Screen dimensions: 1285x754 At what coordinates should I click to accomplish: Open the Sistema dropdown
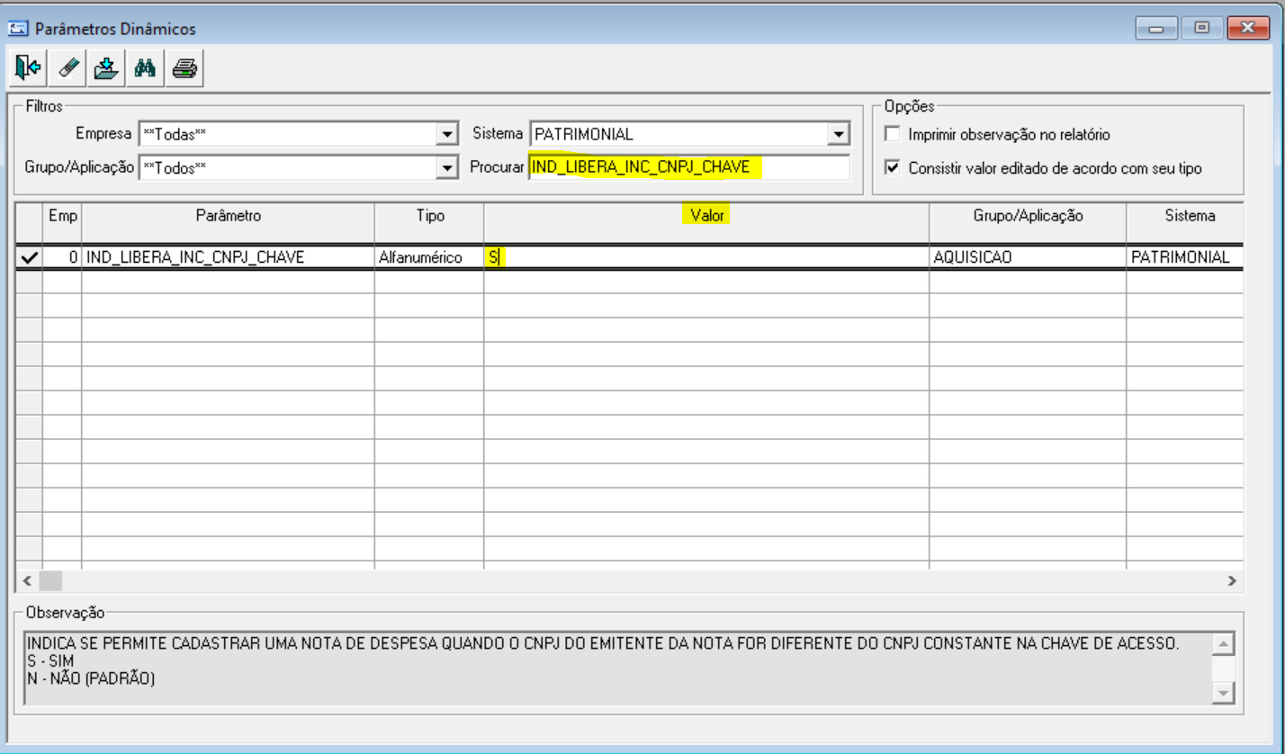(x=839, y=134)
